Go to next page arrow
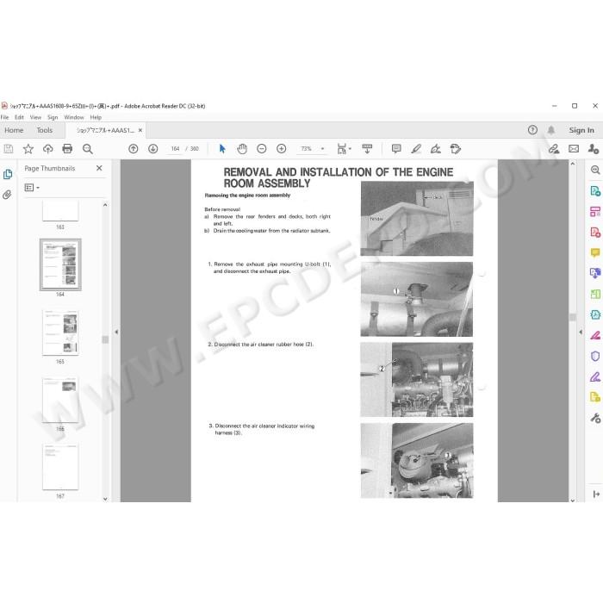The height and width of the screenshot is (603, 603). [153, 149]
